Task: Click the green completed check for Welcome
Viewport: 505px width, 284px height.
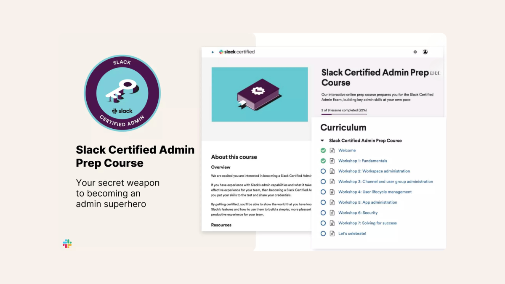Action: (x=323, y=150)
